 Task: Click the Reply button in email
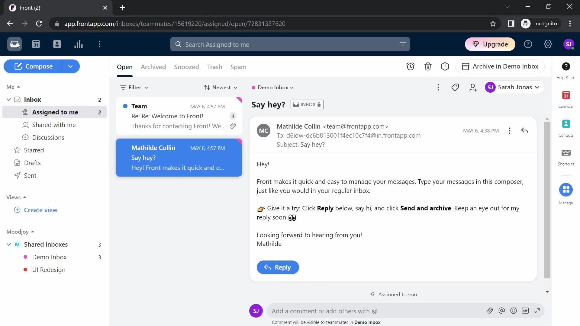(x=278, y=267)
